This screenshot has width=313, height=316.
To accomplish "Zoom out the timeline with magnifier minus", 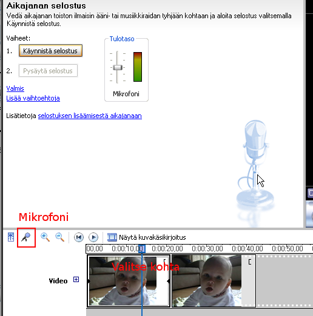I will pyautogui.click(x=60, y=237).
